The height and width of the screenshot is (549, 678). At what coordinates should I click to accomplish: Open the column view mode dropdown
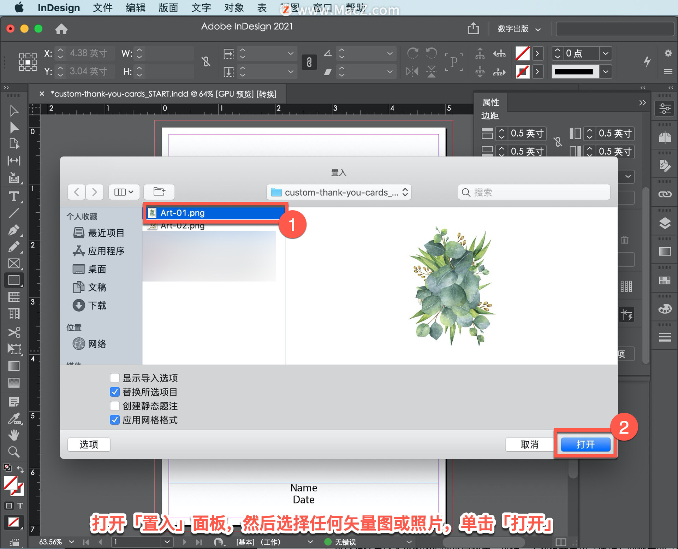tap(124, 192)
